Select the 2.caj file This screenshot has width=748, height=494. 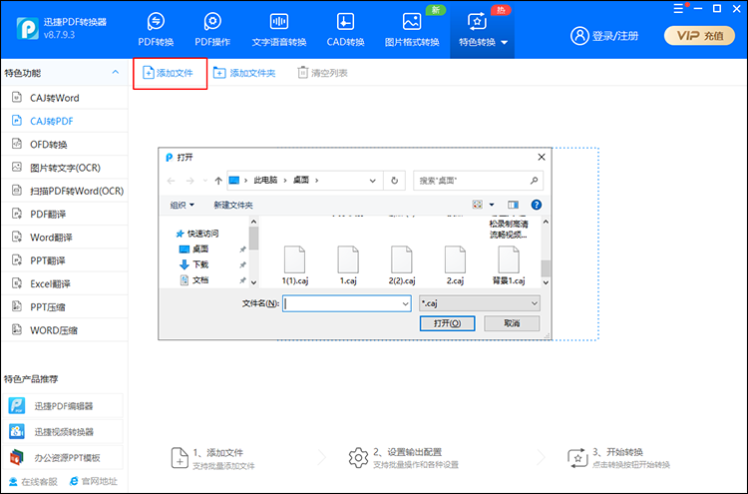tap(455, 265)
